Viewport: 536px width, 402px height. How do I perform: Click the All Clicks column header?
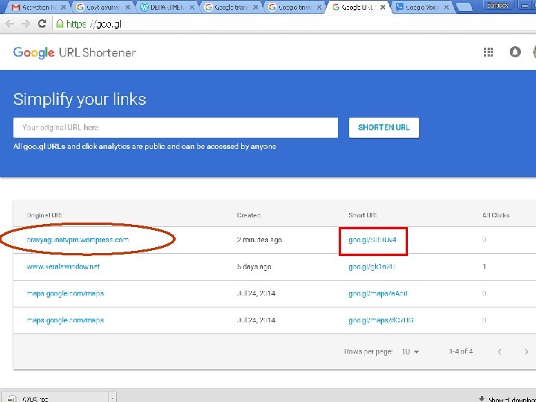click(x=496, y=215)
